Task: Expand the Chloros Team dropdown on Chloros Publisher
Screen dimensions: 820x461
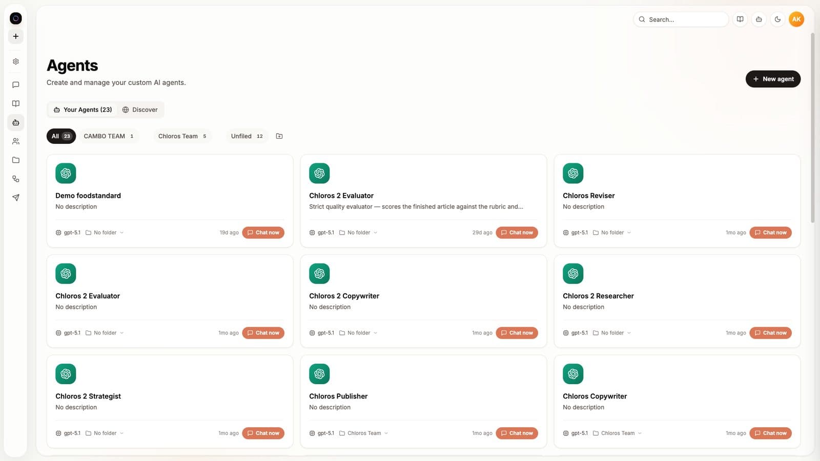Action: (x=364, y=433)
